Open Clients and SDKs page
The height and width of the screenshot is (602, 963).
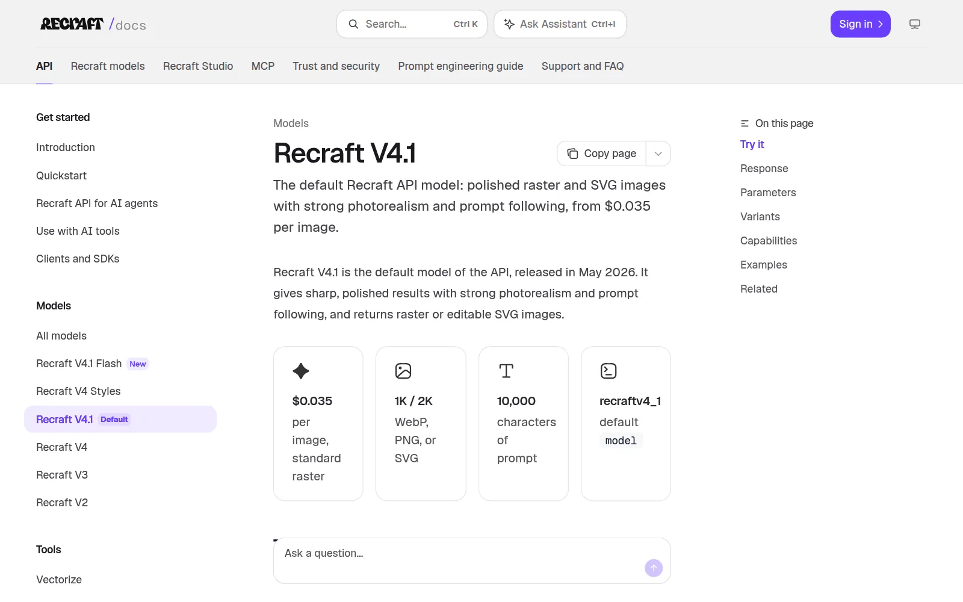pyautogui.click(x=78, y=259)
